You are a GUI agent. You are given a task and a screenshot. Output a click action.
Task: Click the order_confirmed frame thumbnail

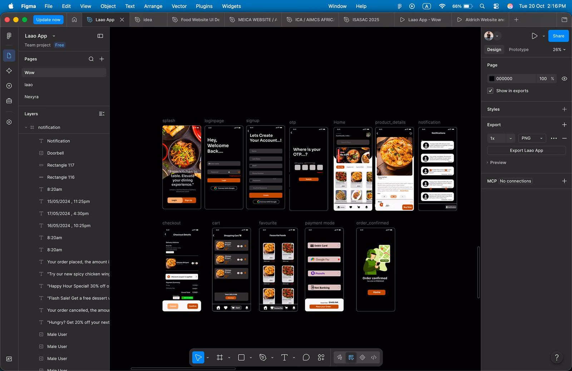(x=376, y=270)
